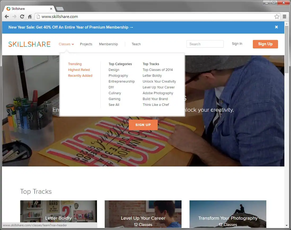Collapse the Classes dropdown menu
The height and width of the screenshot is (230, 291).
point(66,44)
